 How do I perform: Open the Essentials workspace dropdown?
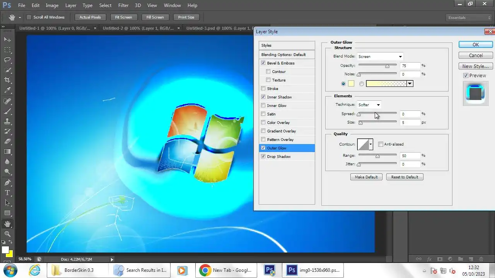pos(468,17)
